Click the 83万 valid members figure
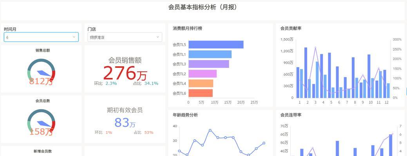407x156 pixels. tap(125, 122)
